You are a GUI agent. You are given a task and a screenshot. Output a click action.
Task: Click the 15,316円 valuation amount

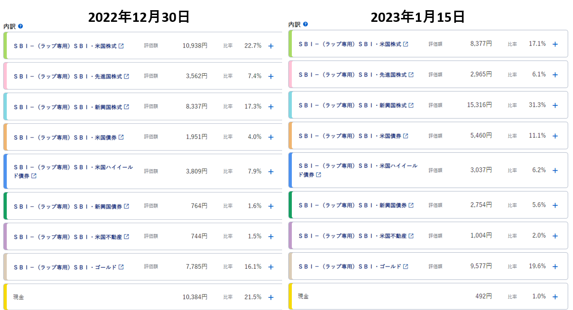pos(480,105)
